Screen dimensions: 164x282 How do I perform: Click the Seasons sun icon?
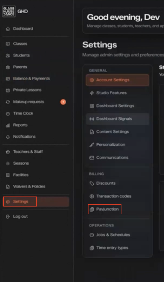pyautogui.click(x=8, y=164)
